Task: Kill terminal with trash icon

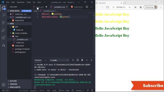Action: pyautogui.click(x=82, y=60)
